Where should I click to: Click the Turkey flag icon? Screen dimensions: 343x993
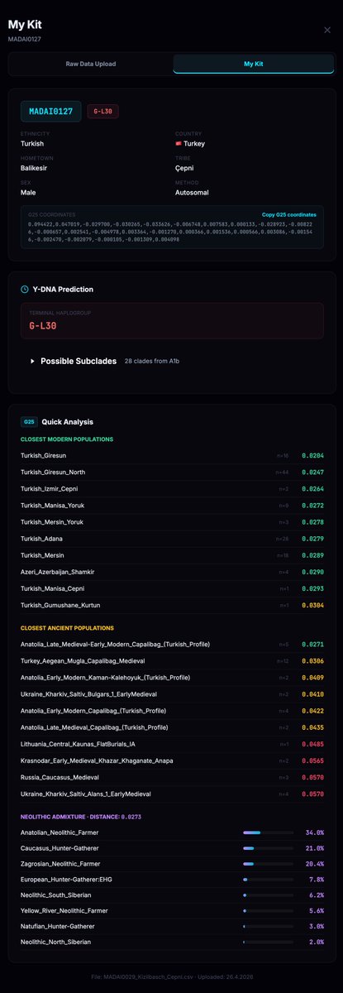(179, 144)
